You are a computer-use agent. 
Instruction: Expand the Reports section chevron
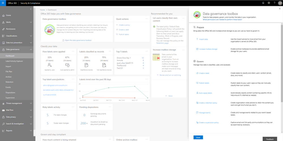(31, 131)
